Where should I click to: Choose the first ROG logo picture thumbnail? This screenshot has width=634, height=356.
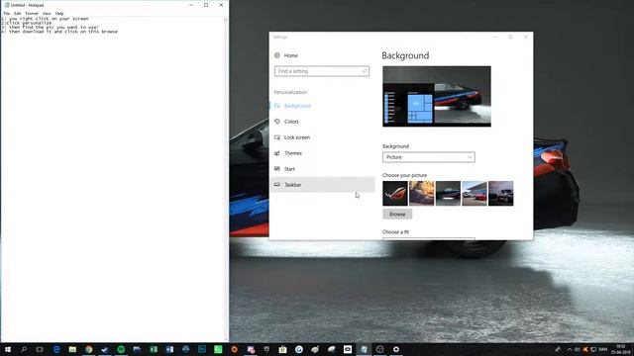pyautogui.click(x=395, y=194)
